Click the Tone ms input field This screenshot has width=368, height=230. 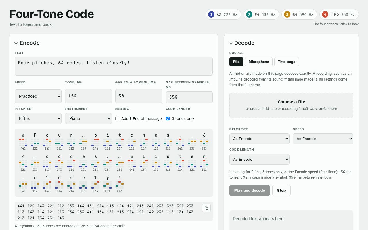click(x=88, y=96)
